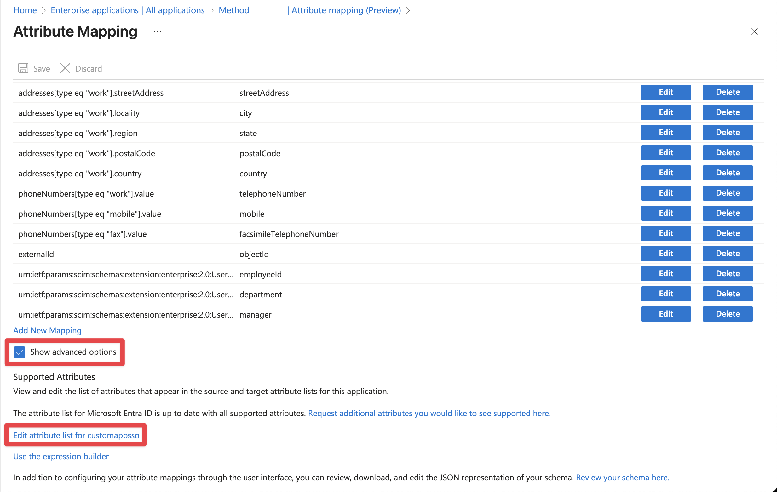This screenshot has width=777, height=492.
Task: Go to Home breadcrumb
Action: 25,10
